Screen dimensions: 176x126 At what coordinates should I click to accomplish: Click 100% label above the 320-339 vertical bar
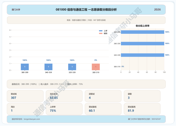pyautogui.click(x=72, y=60)
